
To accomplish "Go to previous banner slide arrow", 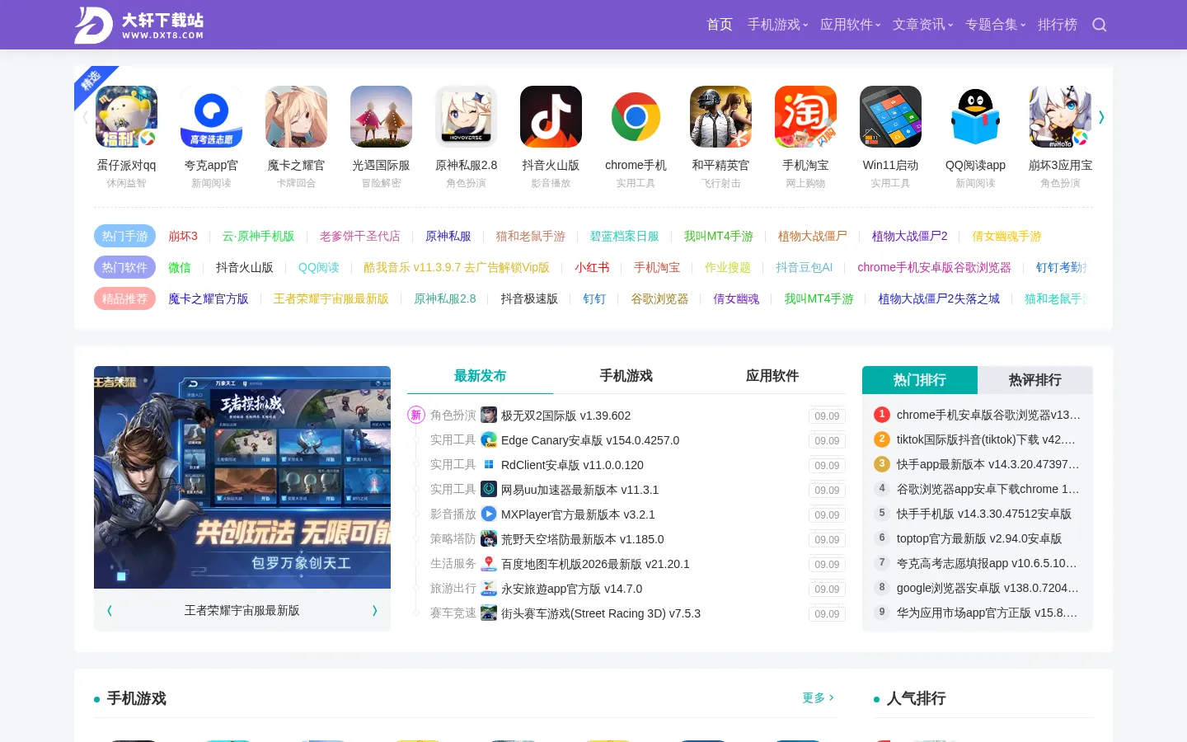I will [110, 610].
